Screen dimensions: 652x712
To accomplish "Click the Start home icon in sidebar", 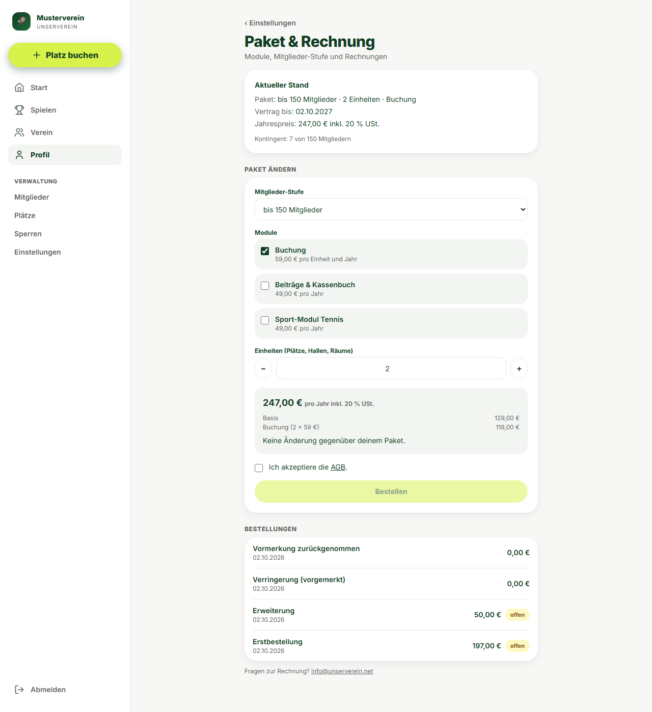I will (19, 88).
